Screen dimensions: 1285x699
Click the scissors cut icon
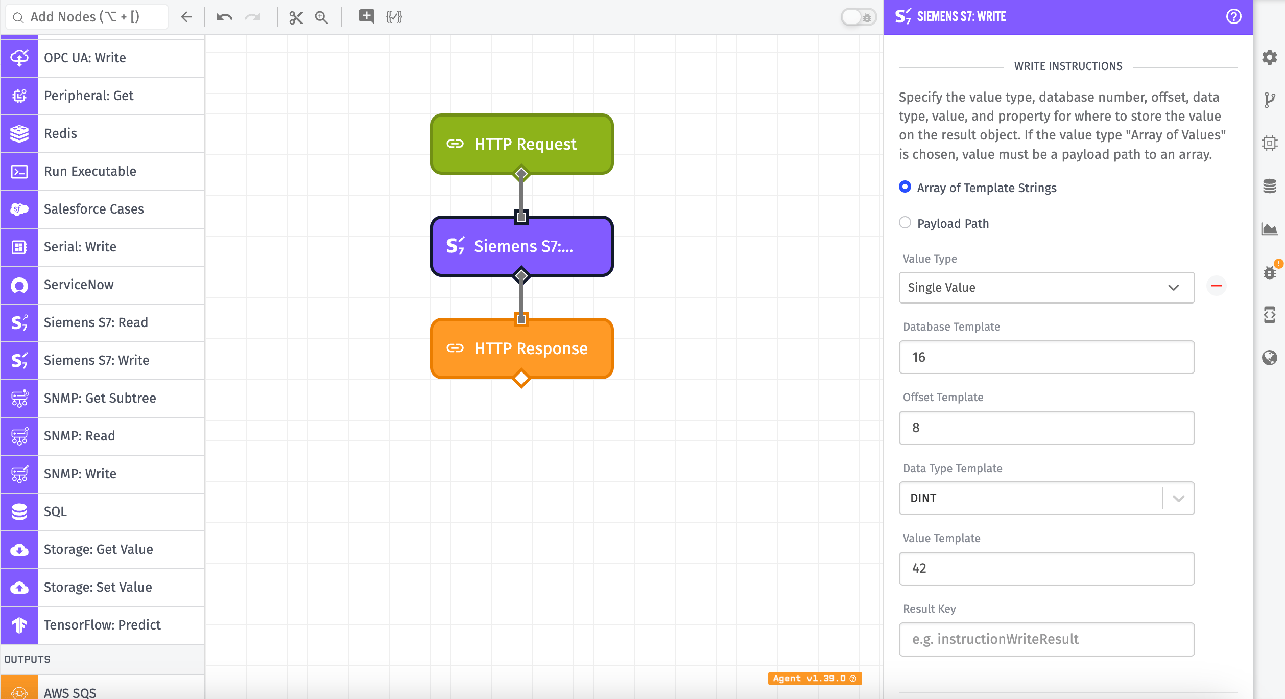[296, 17]
